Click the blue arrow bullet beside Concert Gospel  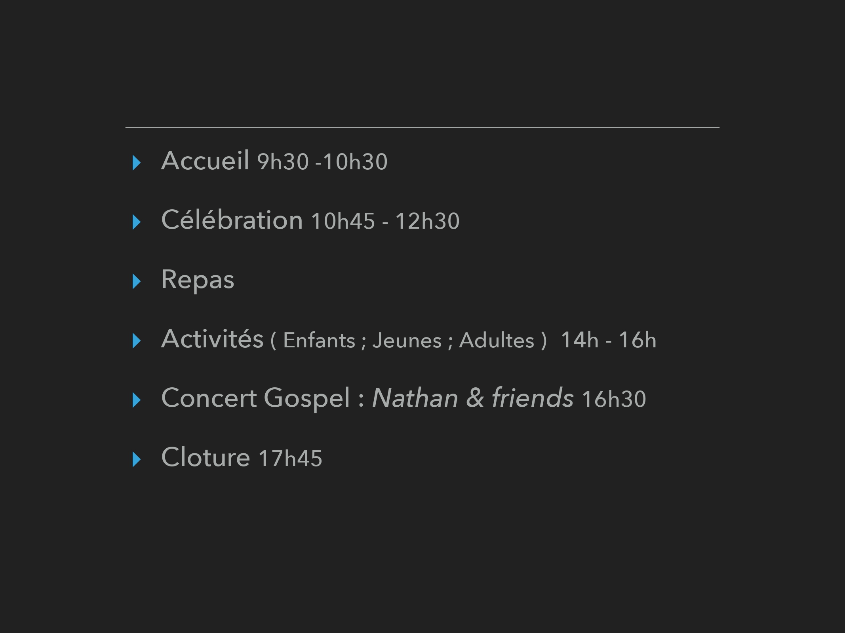pos(137,400)
